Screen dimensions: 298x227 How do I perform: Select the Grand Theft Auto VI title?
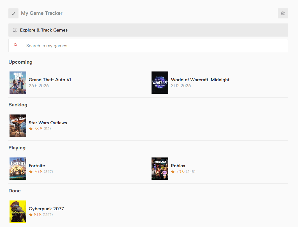coord(50,80)
